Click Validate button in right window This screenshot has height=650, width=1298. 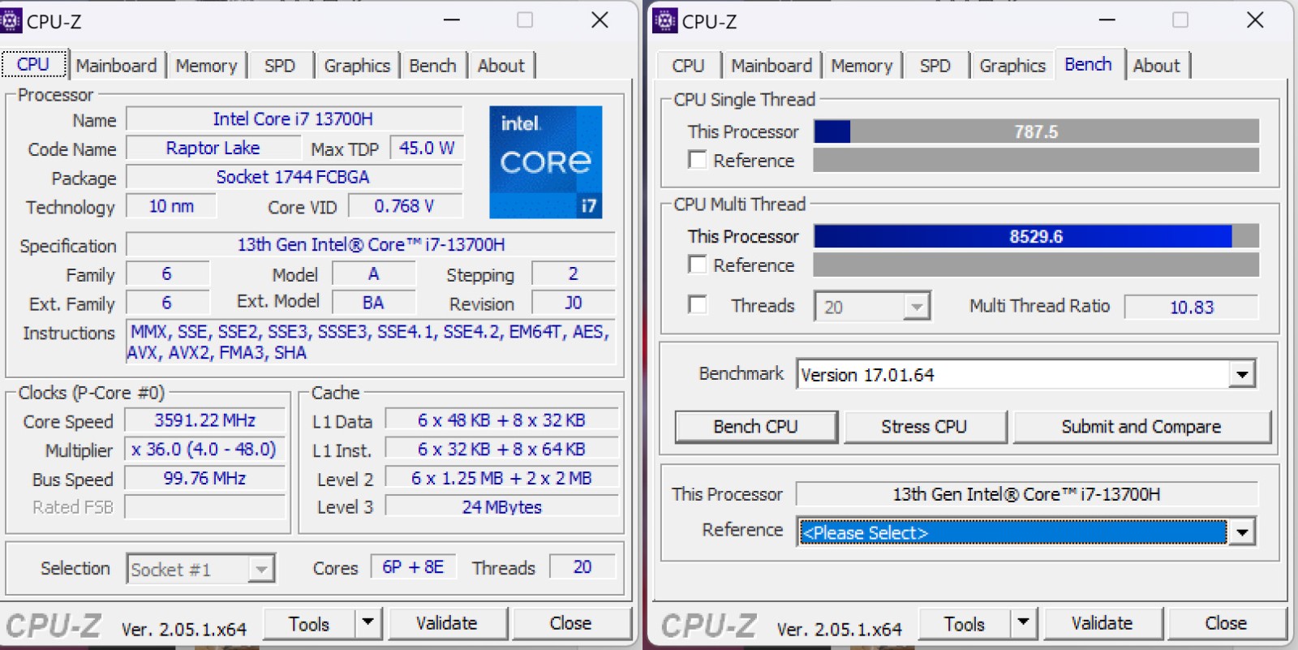1102,623
